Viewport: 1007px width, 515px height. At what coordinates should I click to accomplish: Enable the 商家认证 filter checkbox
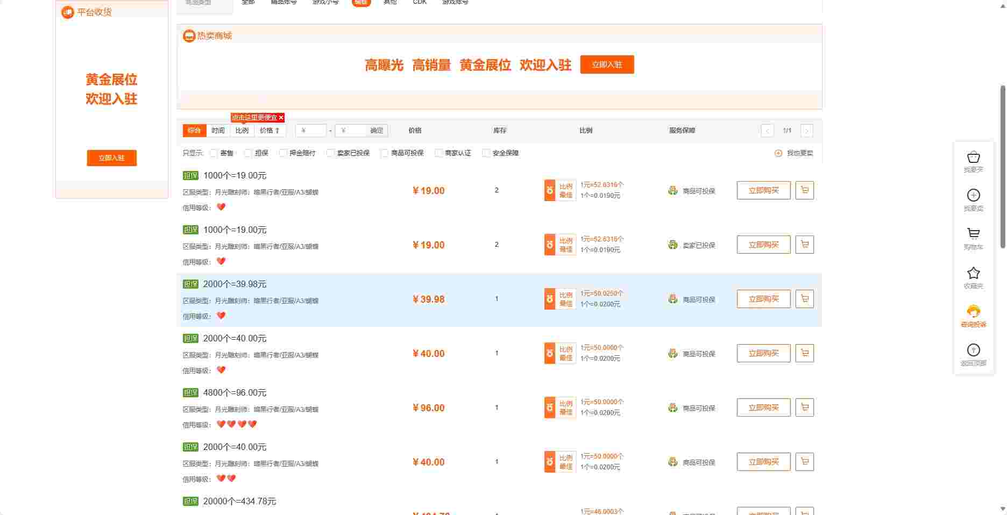[x=438, y=153]
